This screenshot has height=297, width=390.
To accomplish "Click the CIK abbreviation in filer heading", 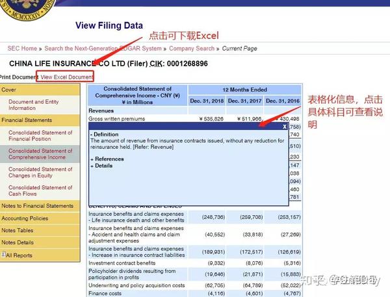I will [156, 64].
